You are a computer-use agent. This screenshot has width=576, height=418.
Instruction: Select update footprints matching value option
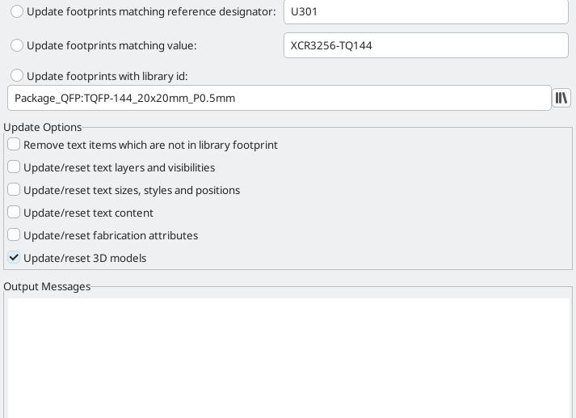[x=17, y=45]
